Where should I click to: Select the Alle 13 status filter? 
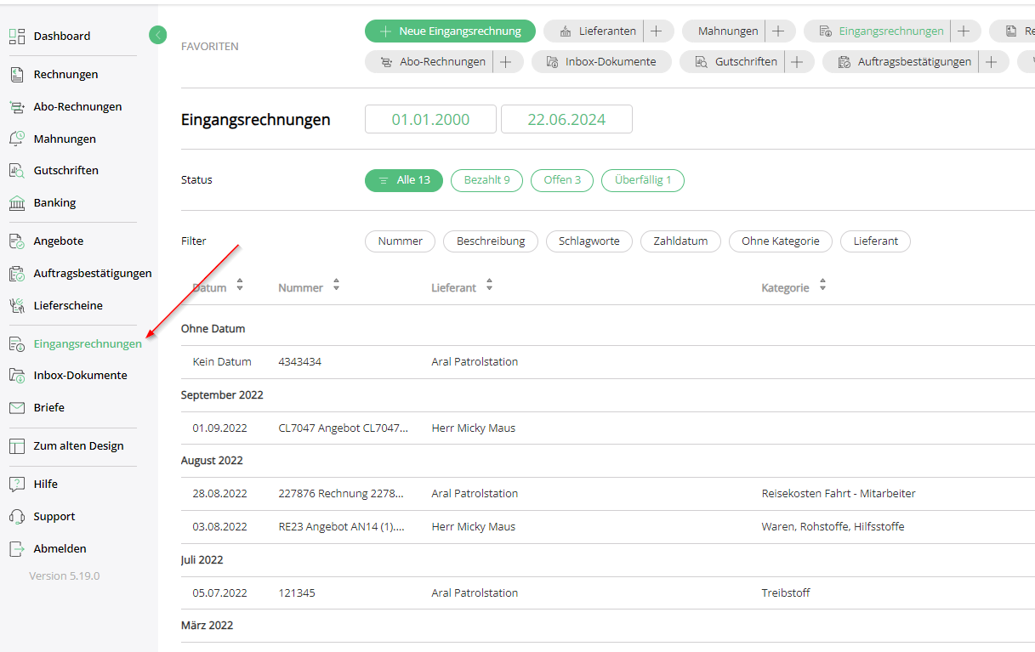coord(404,180)
